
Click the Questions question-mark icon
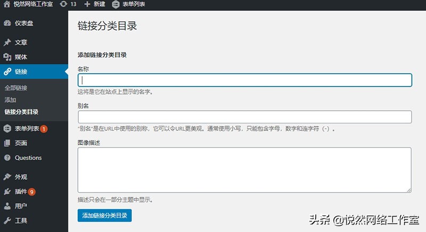[x=7, y=158]
